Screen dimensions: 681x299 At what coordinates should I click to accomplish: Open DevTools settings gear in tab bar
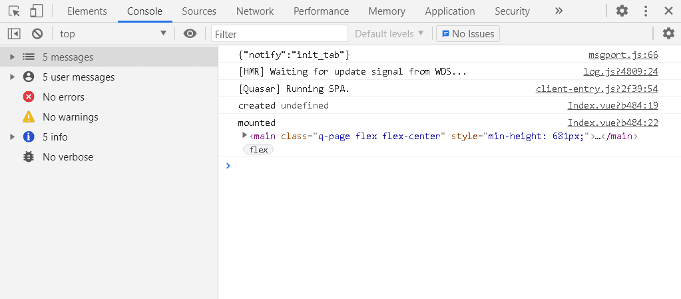tap(622, 11)
